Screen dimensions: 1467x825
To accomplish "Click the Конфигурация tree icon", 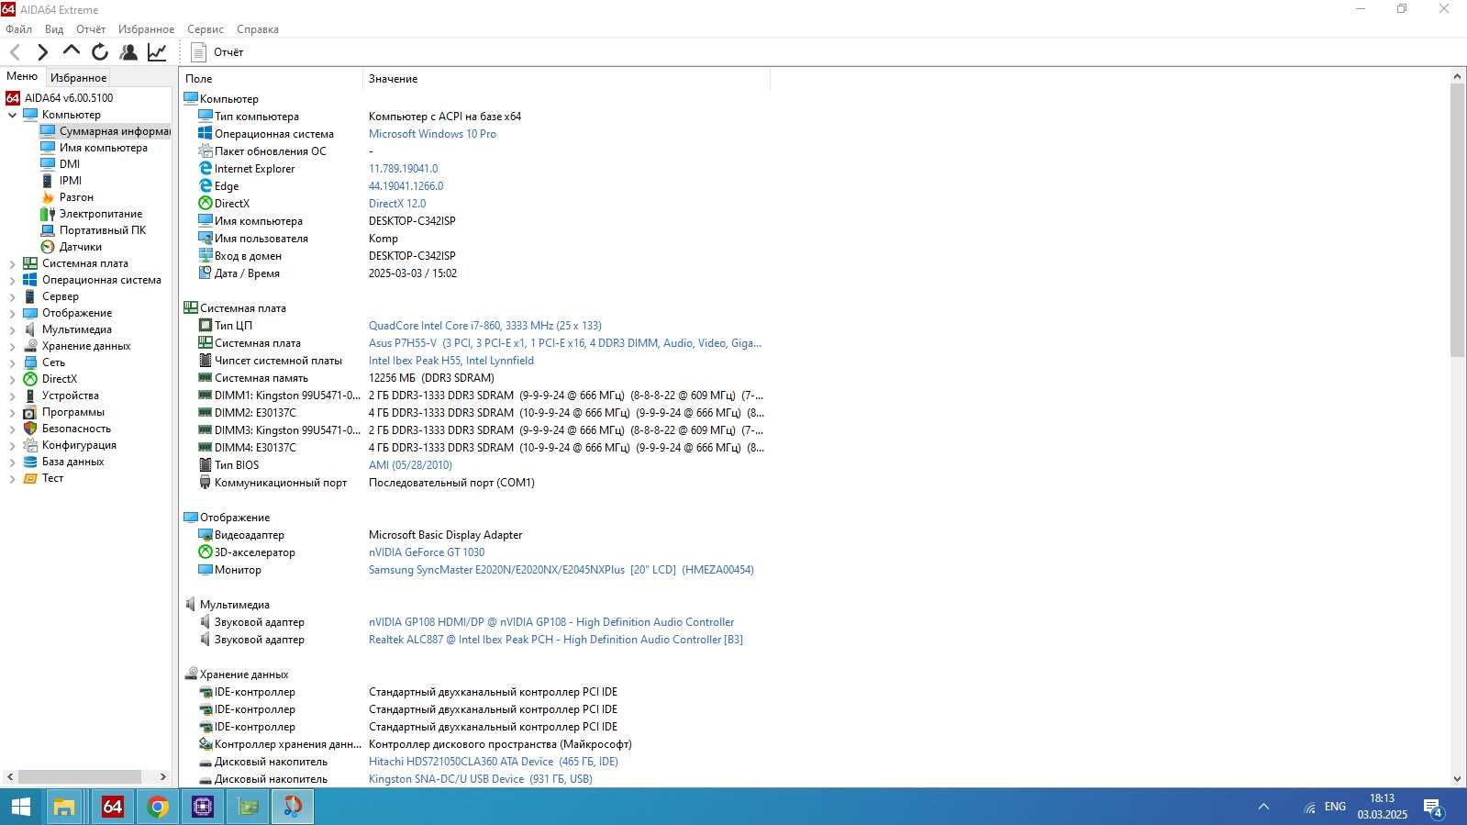I will point(30,445).
